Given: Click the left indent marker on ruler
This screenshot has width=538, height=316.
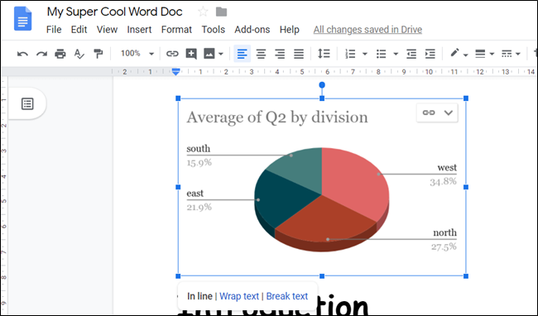Looking at the screenshot, I should click(175, 72).
